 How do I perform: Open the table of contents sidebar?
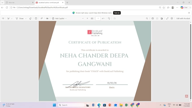3,18
